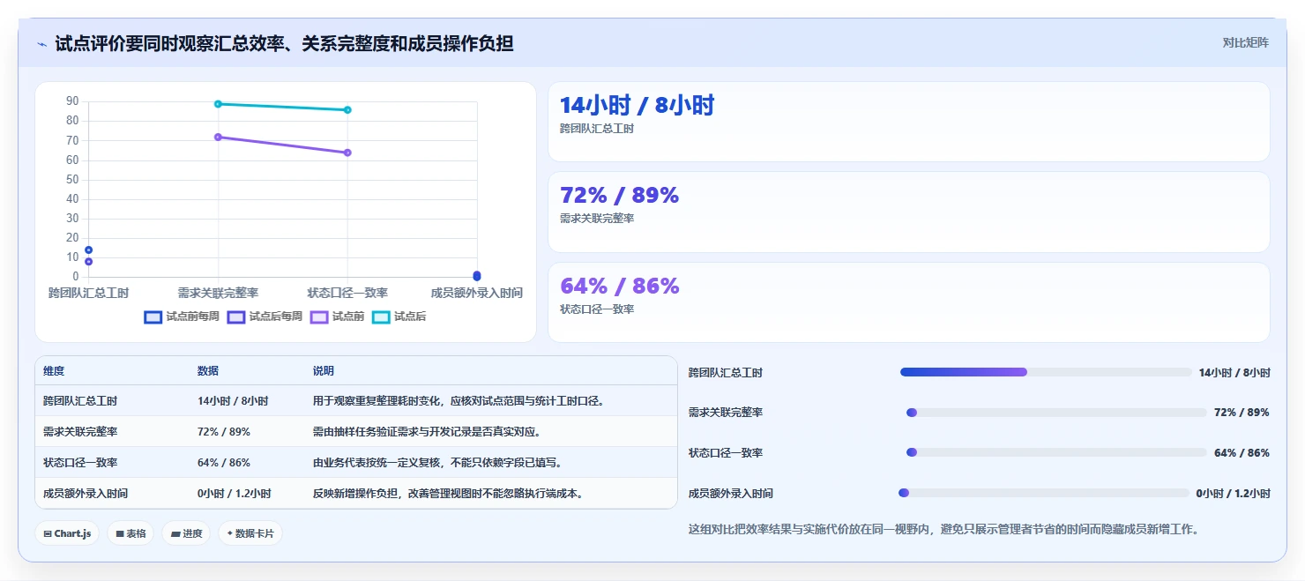Click the teal 试点后 point at 状态口径一致率
The image size is (1305, 581).
pos(347,110)
